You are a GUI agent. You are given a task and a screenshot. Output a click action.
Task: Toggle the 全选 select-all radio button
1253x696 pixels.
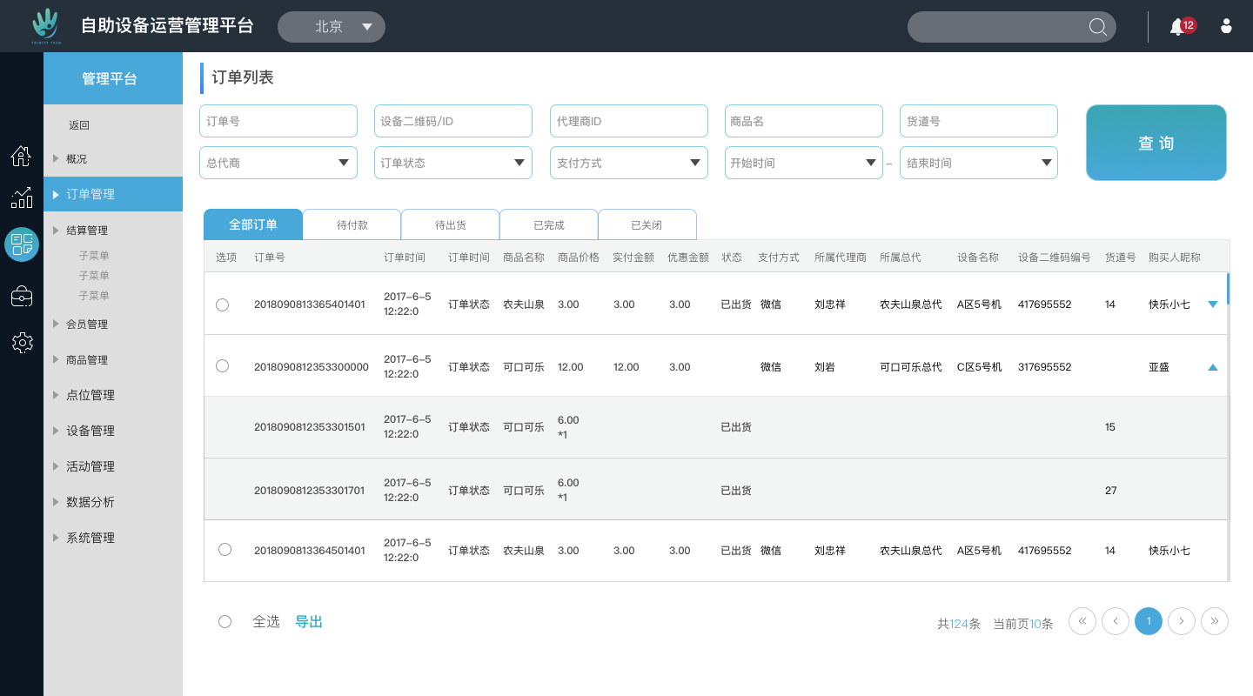[224, 621]
